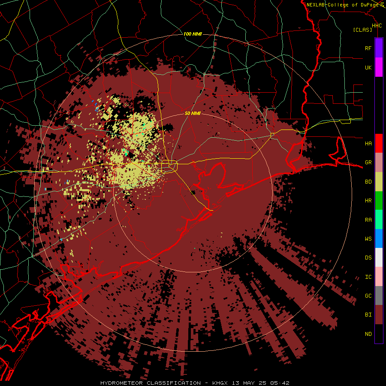Select the GR pink-tan legend swatch
Screen dimensions: 386x386
(x=379, y=163)
